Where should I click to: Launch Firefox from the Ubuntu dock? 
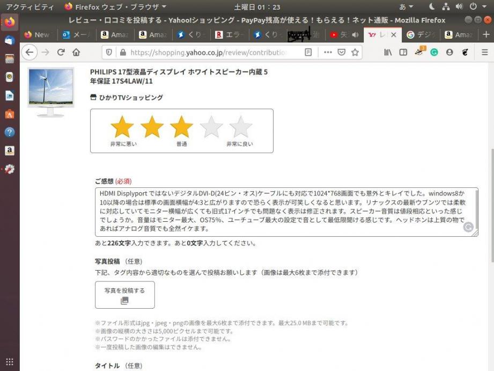(10, 22)
